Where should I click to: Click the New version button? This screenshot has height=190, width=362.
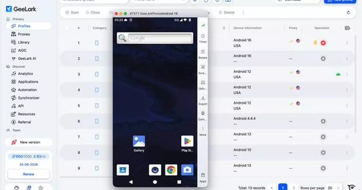coord(29,142)
